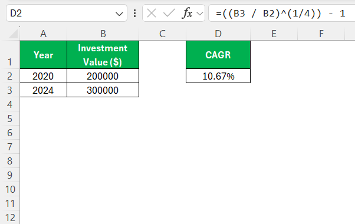
Task: Select the cell containing 300000
Action: [103, 90]
